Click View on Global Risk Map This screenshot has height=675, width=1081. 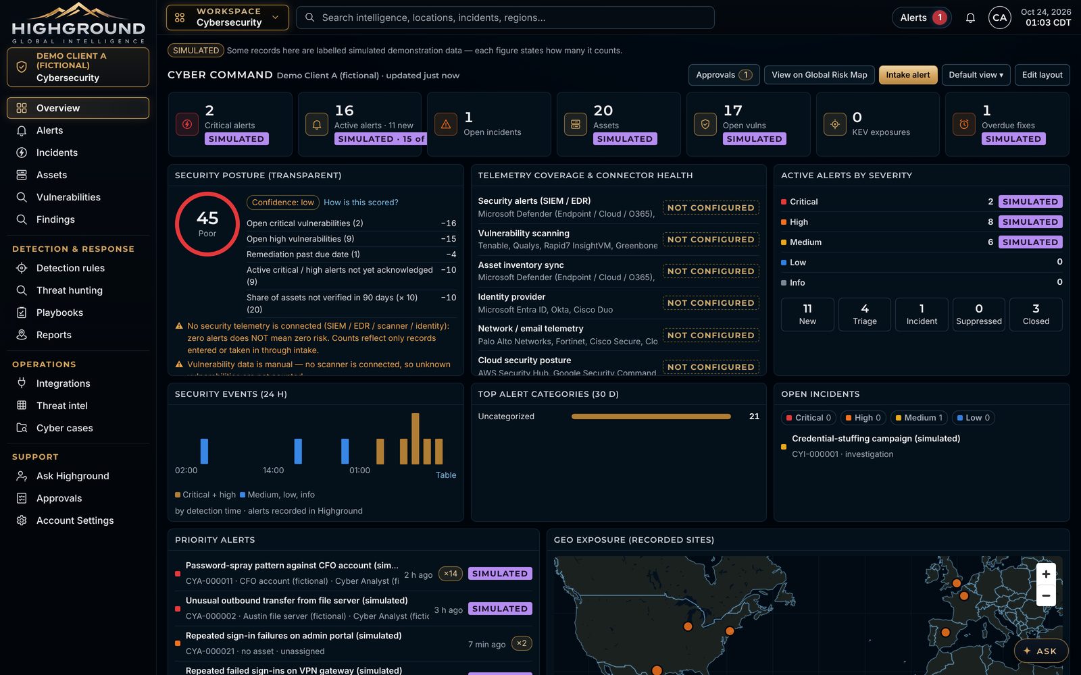[x=820, y=75]
